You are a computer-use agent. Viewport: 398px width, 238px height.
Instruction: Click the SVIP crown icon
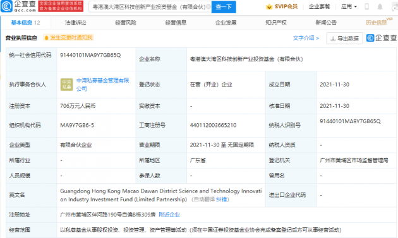point(269,6)
